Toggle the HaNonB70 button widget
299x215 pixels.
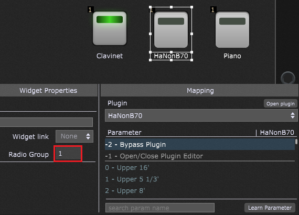tap(171, 29)
